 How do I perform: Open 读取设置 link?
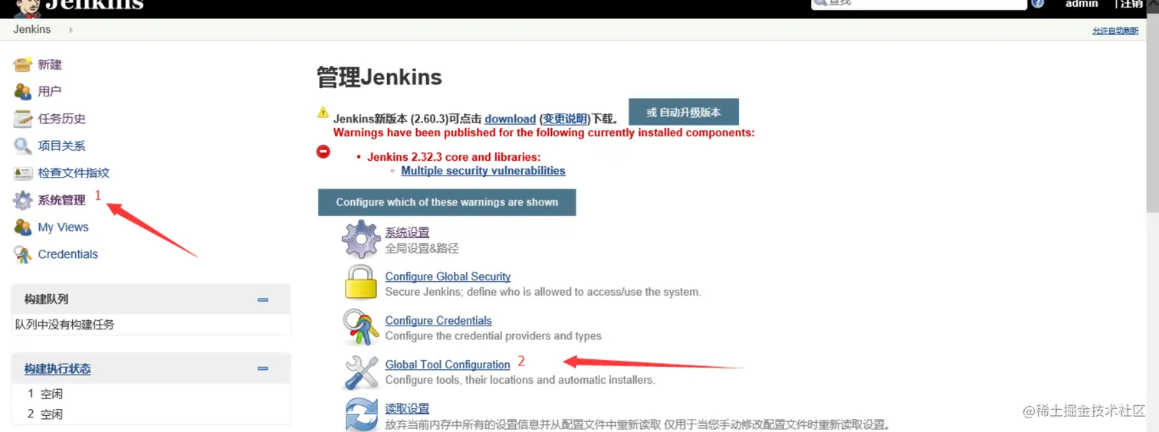407,408
